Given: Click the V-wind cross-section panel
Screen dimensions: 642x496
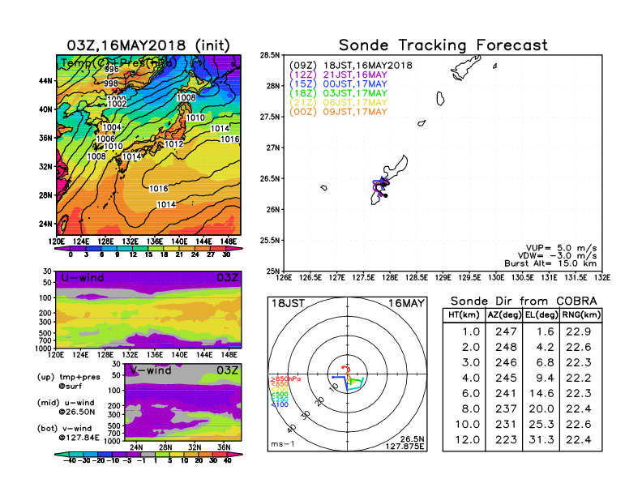Looking at the screenshot, I should (183, 402).
